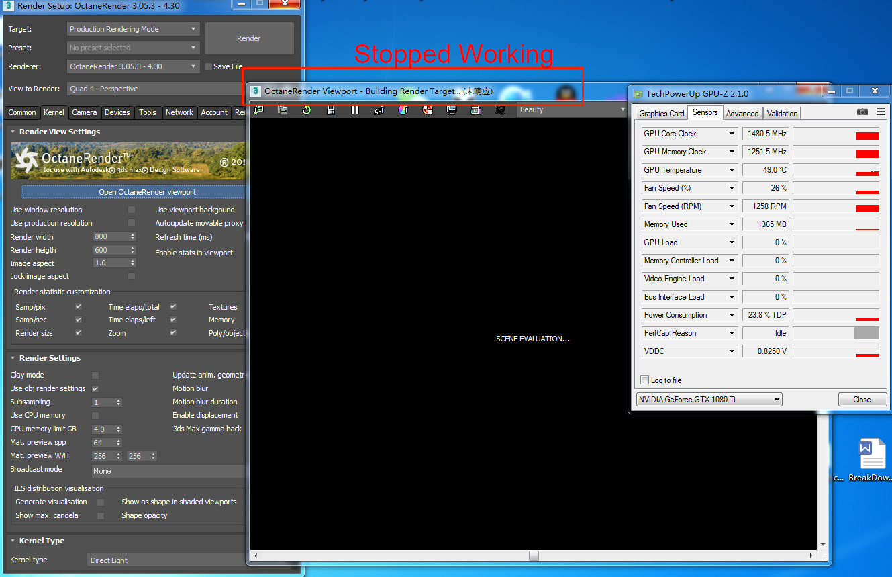Uncheck the Render size statistic
This screenshot has height=577, width=892.
pyautogui.click(x=79, y=333)
